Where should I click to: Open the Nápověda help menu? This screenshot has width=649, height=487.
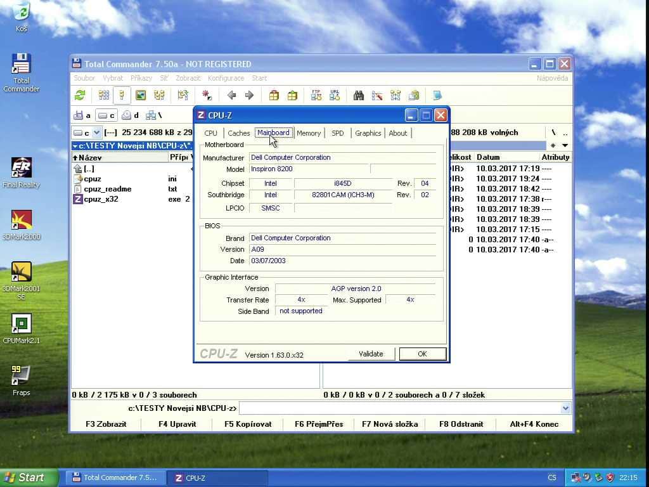pos(552,78)
